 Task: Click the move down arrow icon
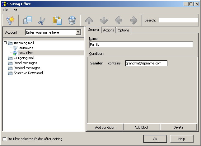(104, 21)
